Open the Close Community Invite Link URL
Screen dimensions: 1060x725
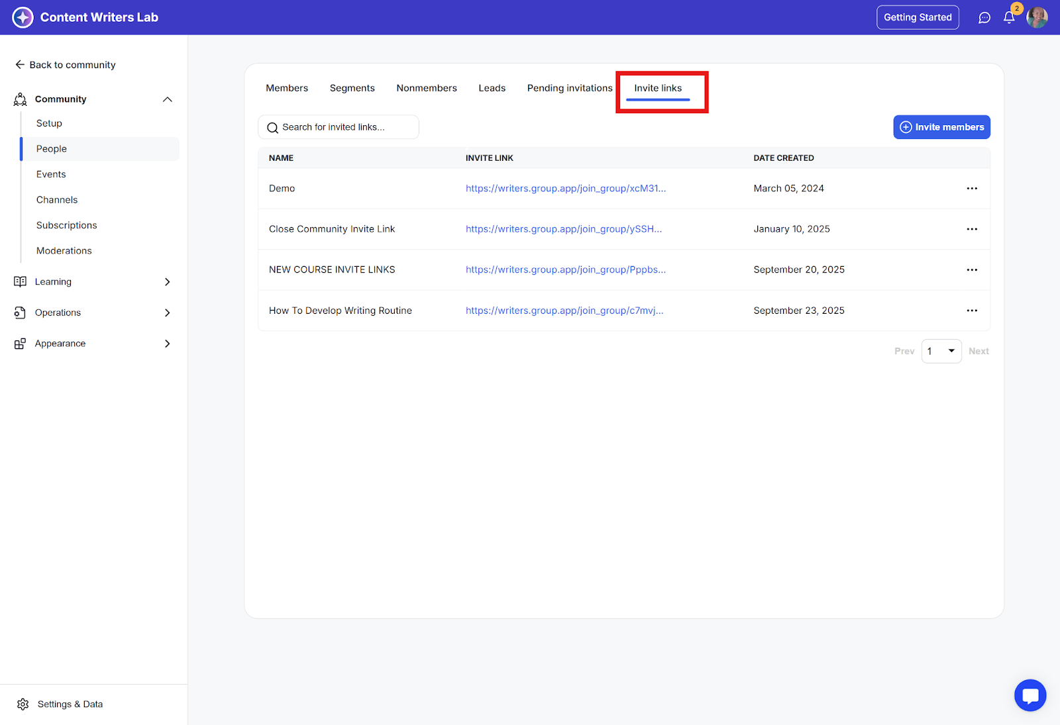click(563, 229)
